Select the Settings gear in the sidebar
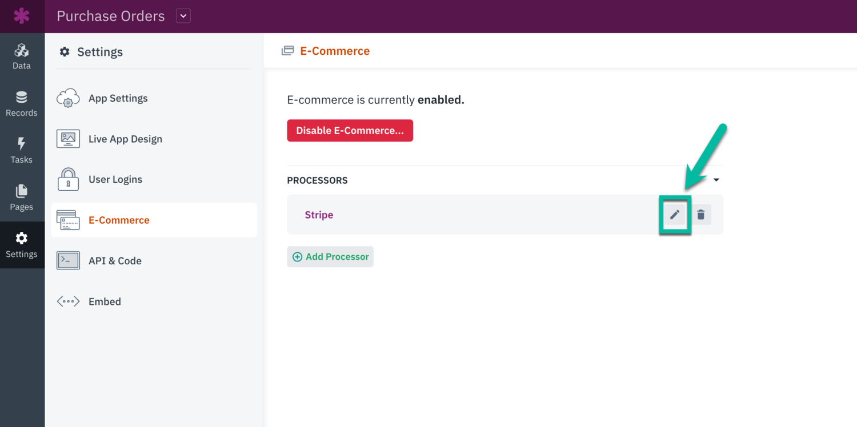Screen dimensions: 857x427 [21, 244]
